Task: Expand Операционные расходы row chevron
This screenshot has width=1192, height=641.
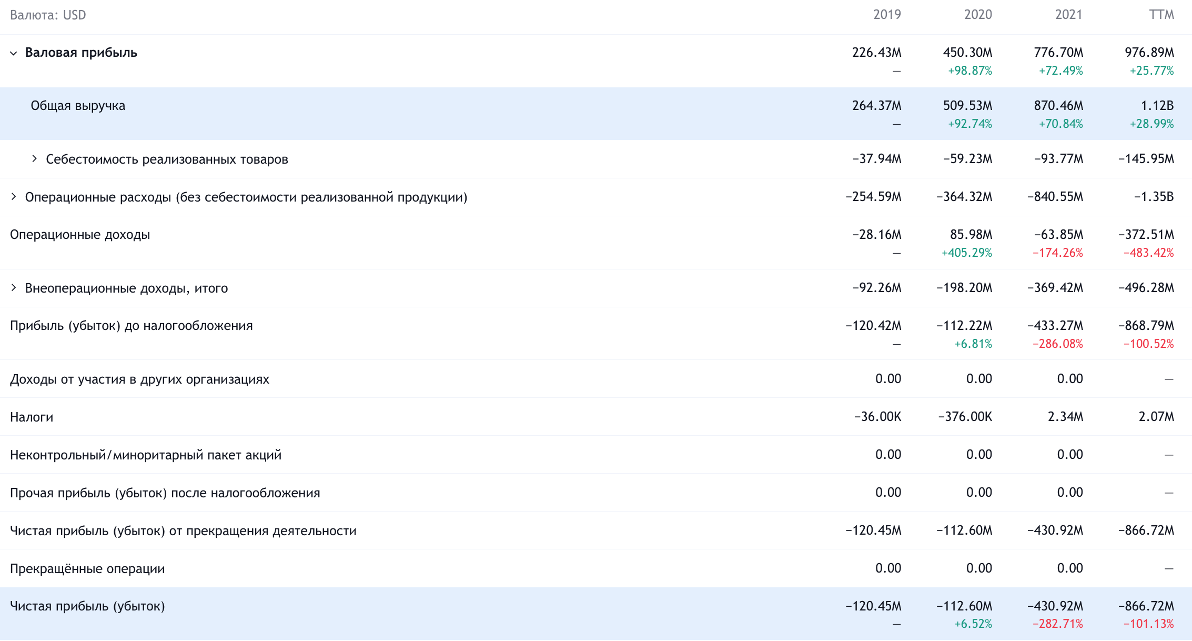Action: pyautogui.click(x=14, y=197)
